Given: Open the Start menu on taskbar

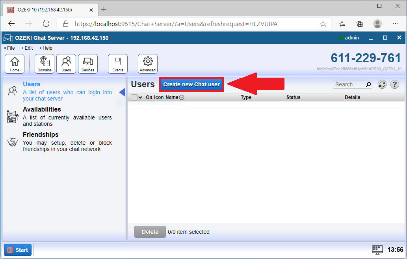Looking at the screenshot, I should click(x=17, y=250).
